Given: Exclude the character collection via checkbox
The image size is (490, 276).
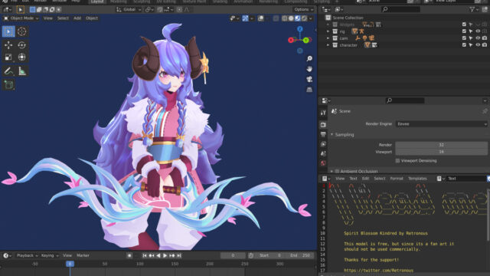Looking at the screenshot, I should [464, 45].
